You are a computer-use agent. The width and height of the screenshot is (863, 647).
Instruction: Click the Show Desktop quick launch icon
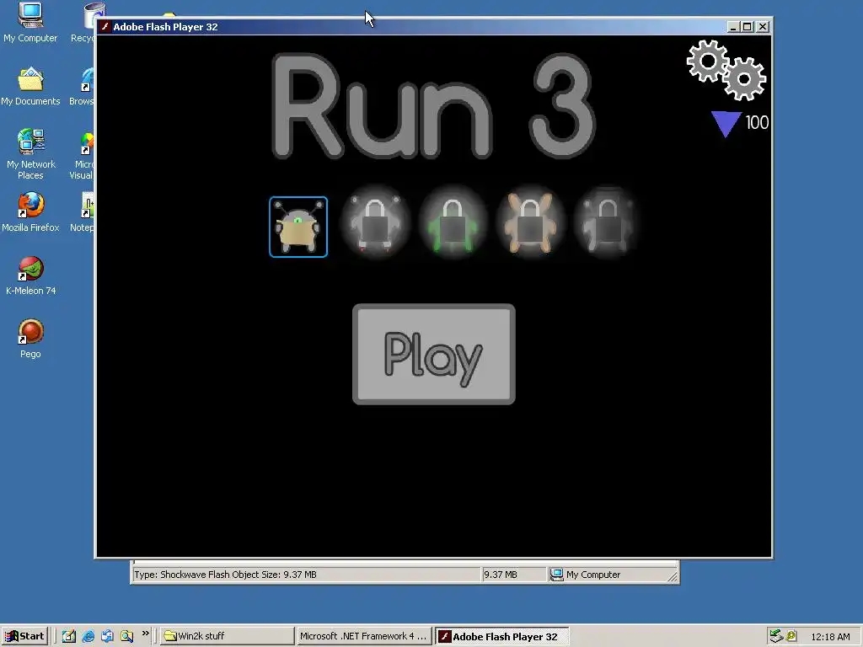point(69,636)
